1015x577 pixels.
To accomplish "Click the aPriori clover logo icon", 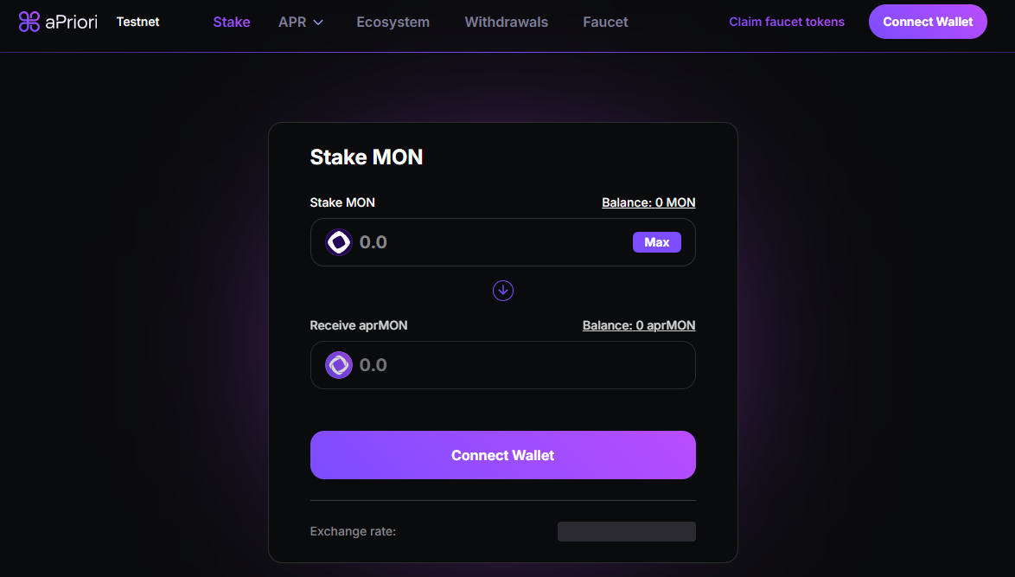I will pyautogui.click(x=31, y=20).
